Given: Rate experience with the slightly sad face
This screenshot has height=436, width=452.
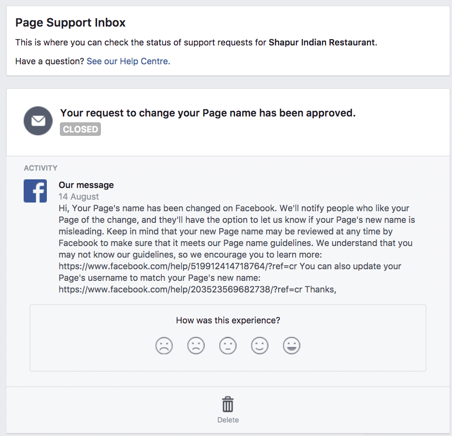Looking at the screenshot, I should pos(196,346).
